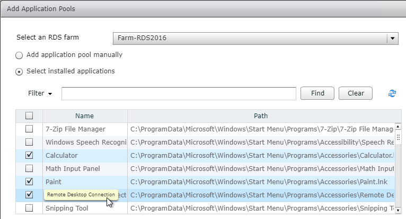Open the Filter dropdown menu
The height and width of the screenshot is (219, 406).
(40, 93)
